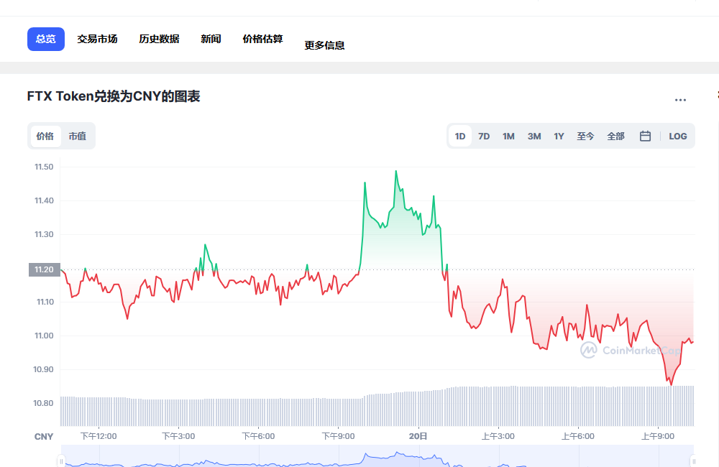The image size is (719, 467).
Task: Click the 11.00 y-axis value
Action: click(44, 336)
